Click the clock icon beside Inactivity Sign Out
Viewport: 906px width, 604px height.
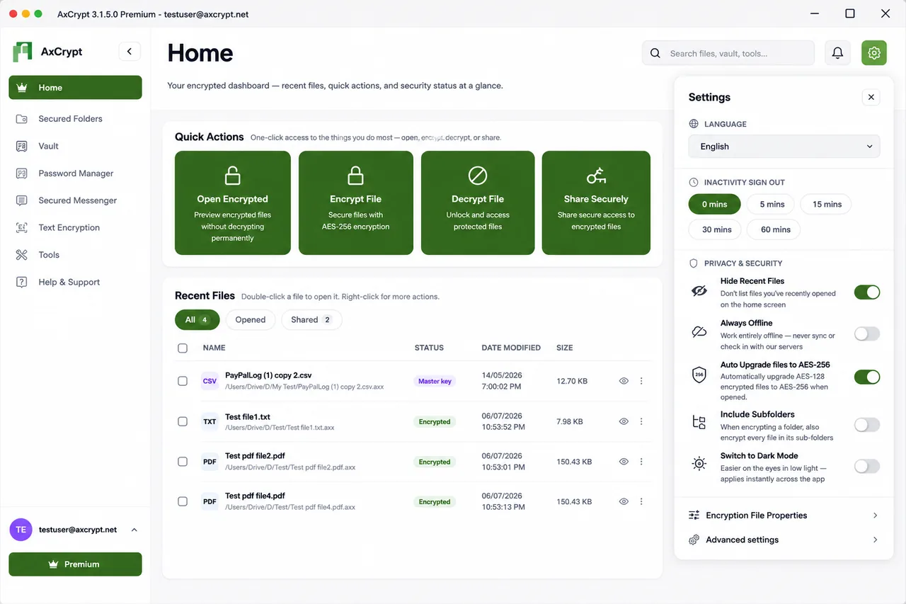[x=694, y=182]
